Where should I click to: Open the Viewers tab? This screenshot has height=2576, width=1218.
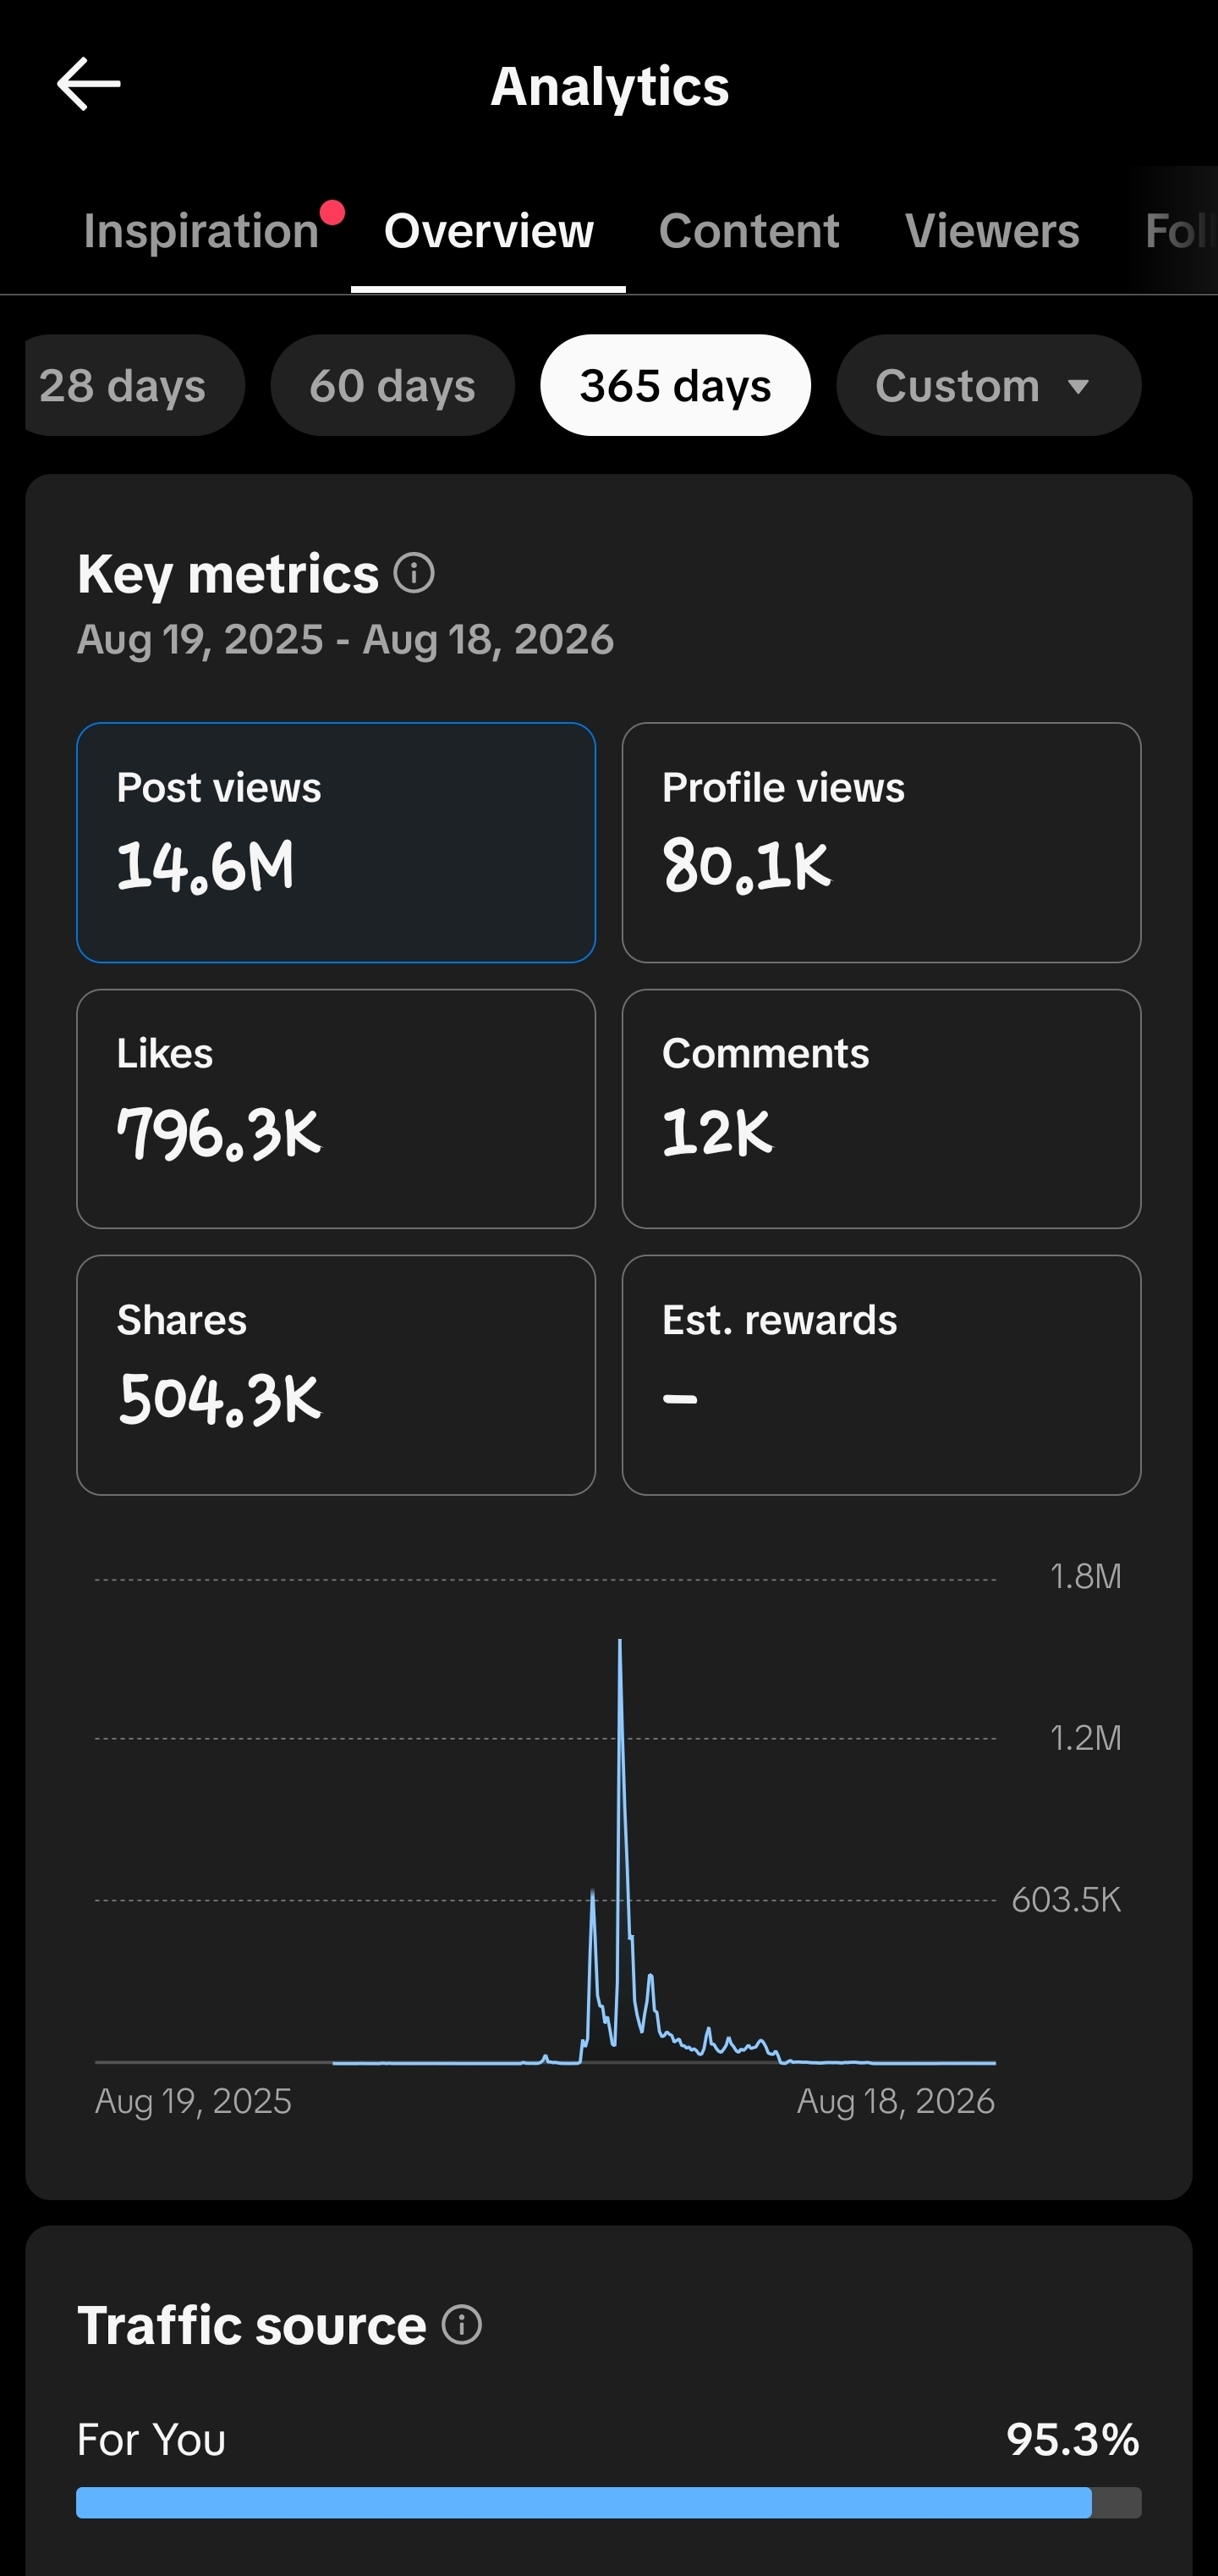click(x=992, y=231)
